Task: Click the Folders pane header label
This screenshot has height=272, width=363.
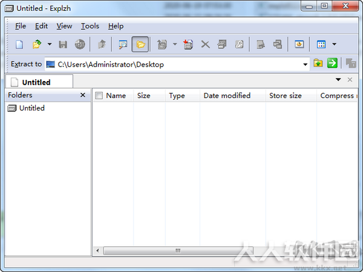Action: 20,95
